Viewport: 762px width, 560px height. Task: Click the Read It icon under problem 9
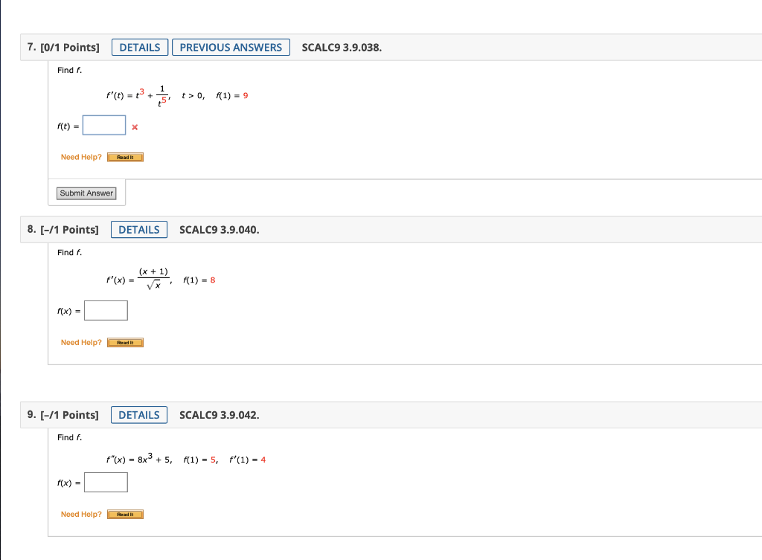(x=125, y=514)
